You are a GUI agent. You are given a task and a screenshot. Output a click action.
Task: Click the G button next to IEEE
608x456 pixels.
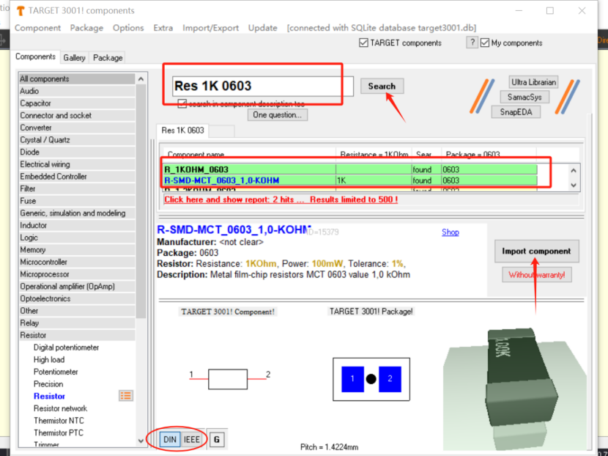tap(217, 439)
